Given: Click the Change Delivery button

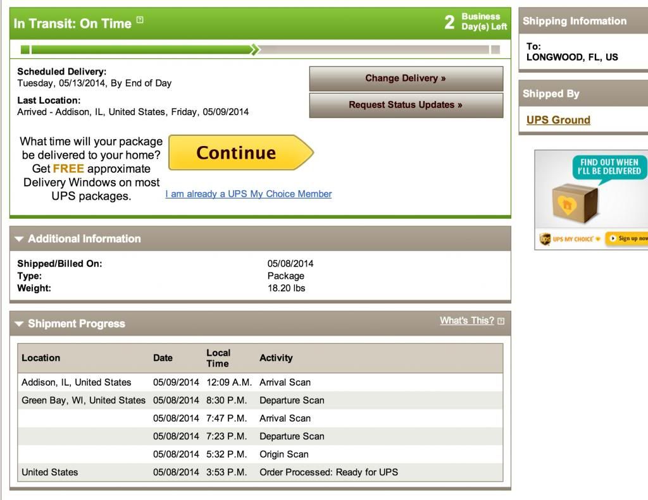Looking at the screenshot, I should tap(406, 78).
